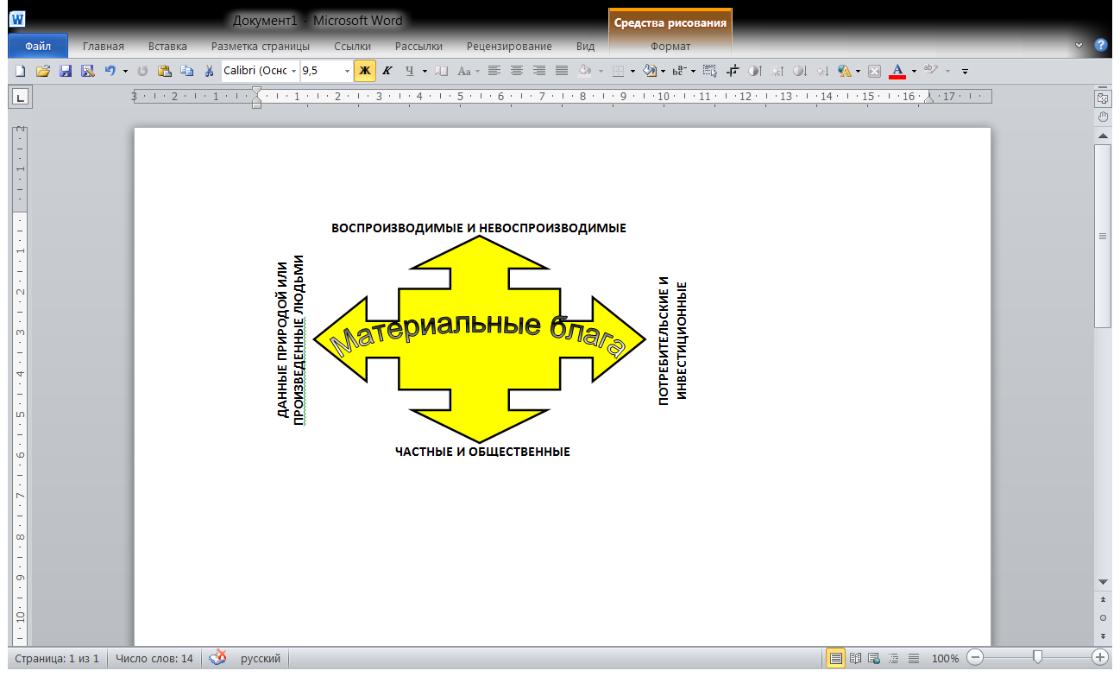This screenshot has height=677, width=1120.
Task: Open the Разметка страницы tab
Action: point(261,47)
